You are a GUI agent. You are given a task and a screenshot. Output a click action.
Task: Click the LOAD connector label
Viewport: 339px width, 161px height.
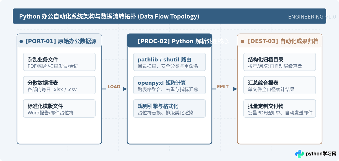click(114, 87)
